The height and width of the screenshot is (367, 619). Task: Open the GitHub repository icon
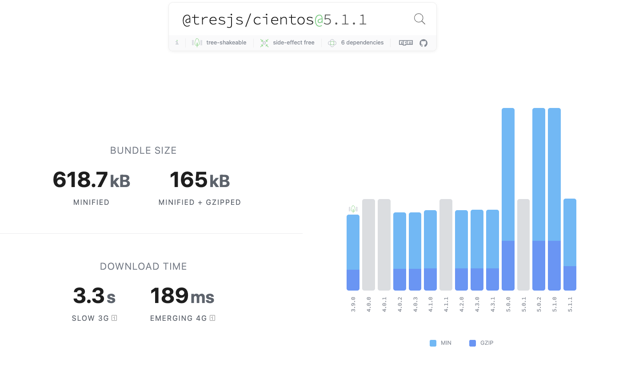click(423, 43)
